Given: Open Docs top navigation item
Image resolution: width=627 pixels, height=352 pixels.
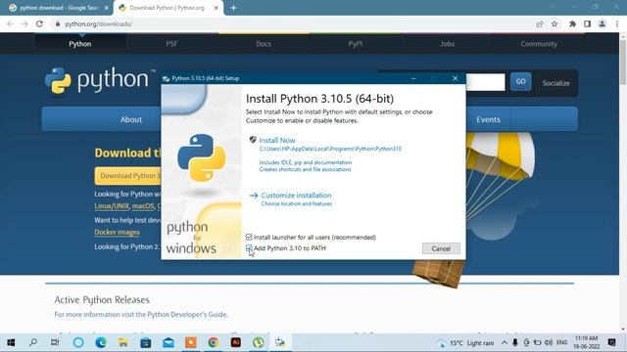Looking at the screenshot, I should pyautogui.click(x=264, y=44).
